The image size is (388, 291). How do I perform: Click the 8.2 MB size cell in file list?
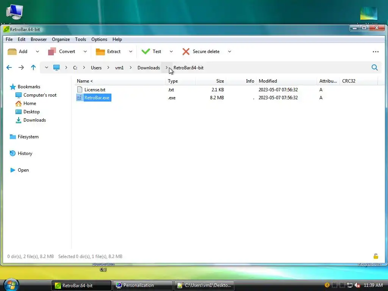point(217,98)
